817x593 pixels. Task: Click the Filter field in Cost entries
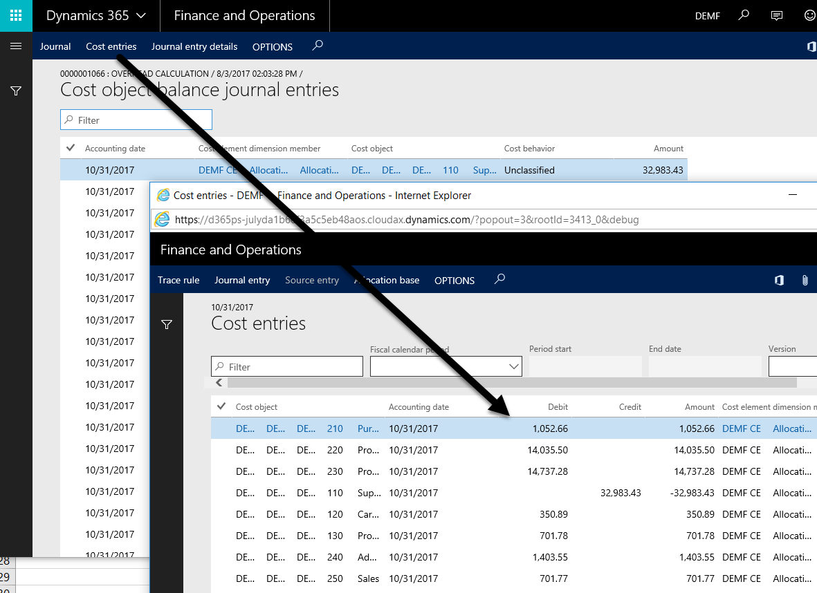coord(287,366)
